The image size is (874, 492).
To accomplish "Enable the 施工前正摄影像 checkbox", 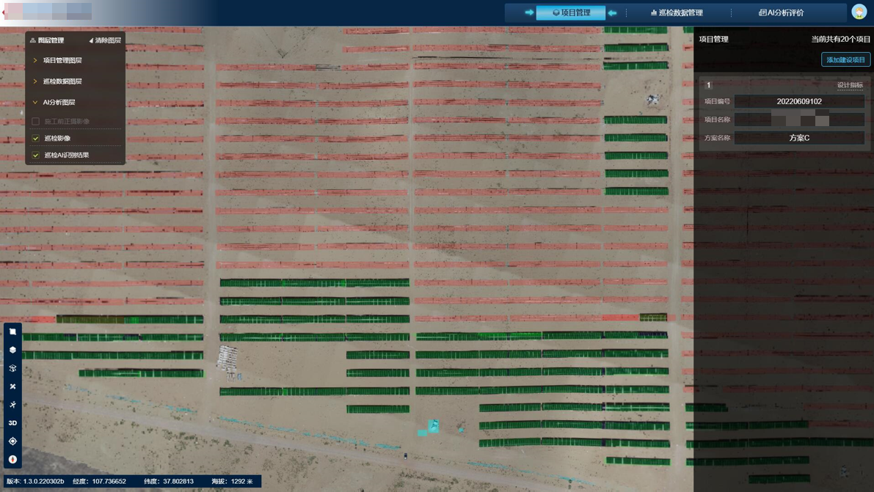I will tap(36, 122).
